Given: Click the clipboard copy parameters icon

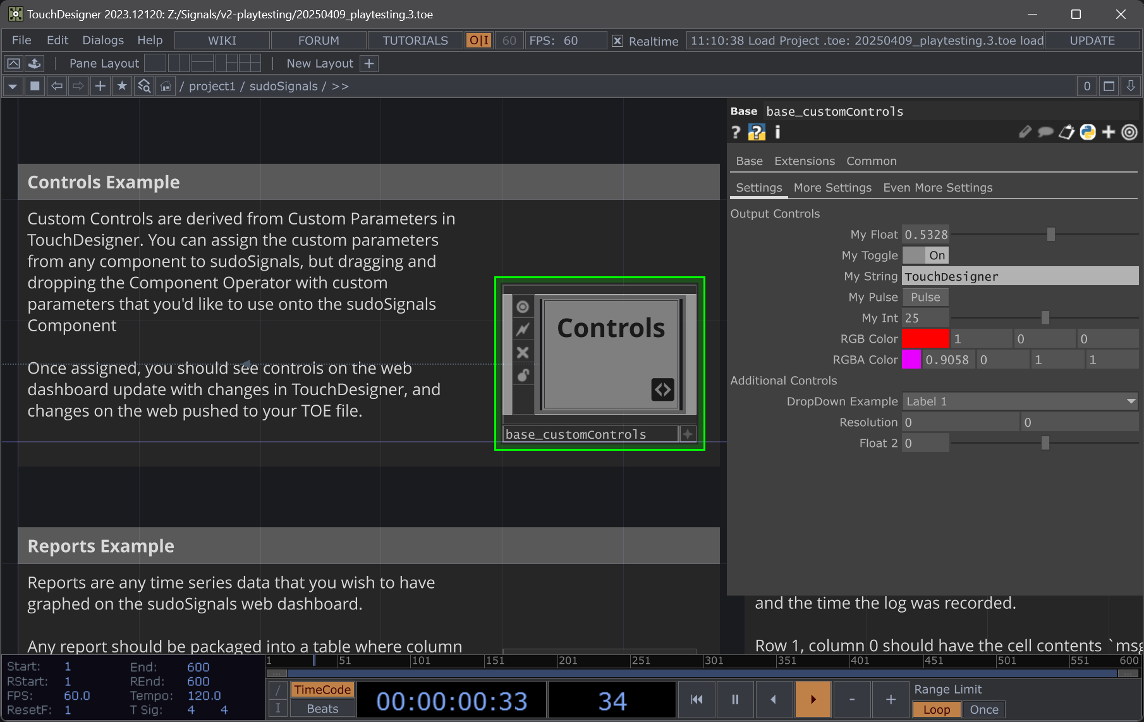Looking at the screenshot, I should point(1067,132).
